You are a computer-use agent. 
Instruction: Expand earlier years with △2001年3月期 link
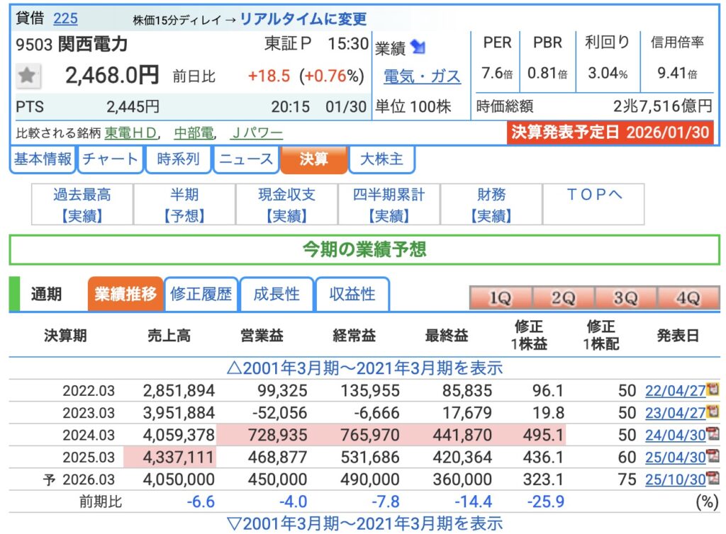click(364, 368)
